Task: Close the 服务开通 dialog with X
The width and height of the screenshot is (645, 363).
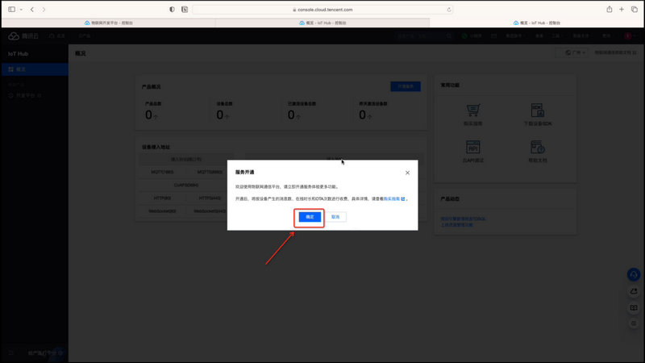Action: point(407,172)
